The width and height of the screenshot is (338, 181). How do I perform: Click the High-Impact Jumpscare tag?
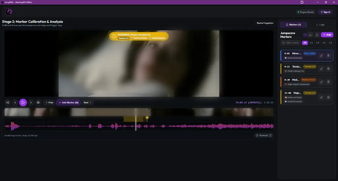click(x=297, y=84)
